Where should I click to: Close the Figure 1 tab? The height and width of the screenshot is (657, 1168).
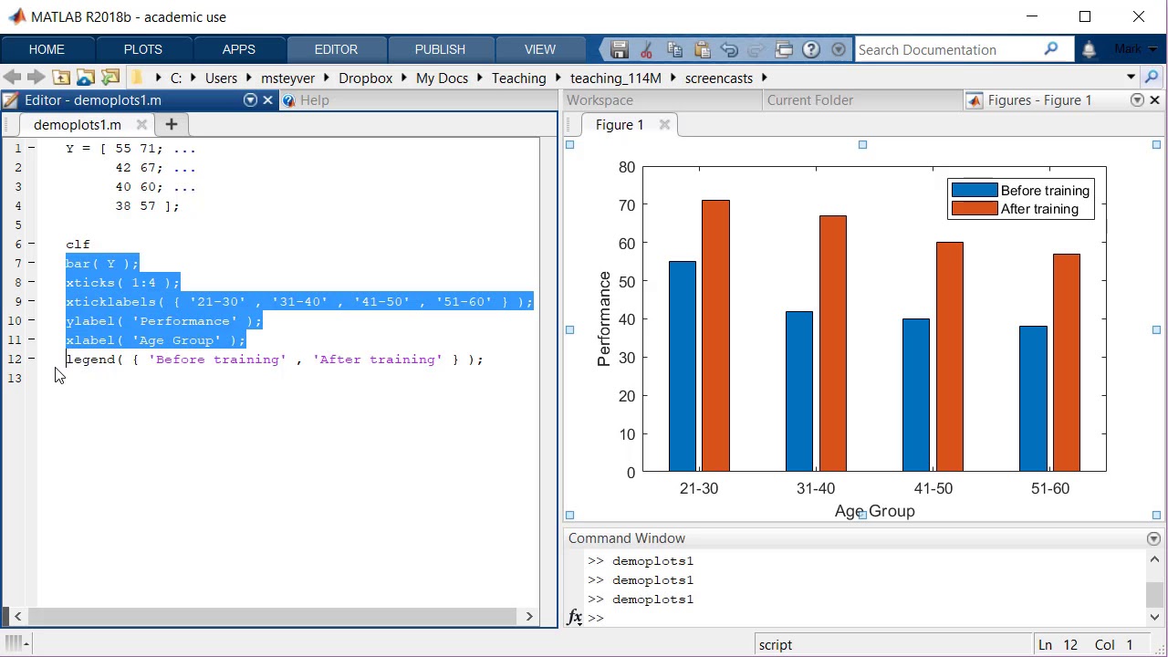point(664,125)
